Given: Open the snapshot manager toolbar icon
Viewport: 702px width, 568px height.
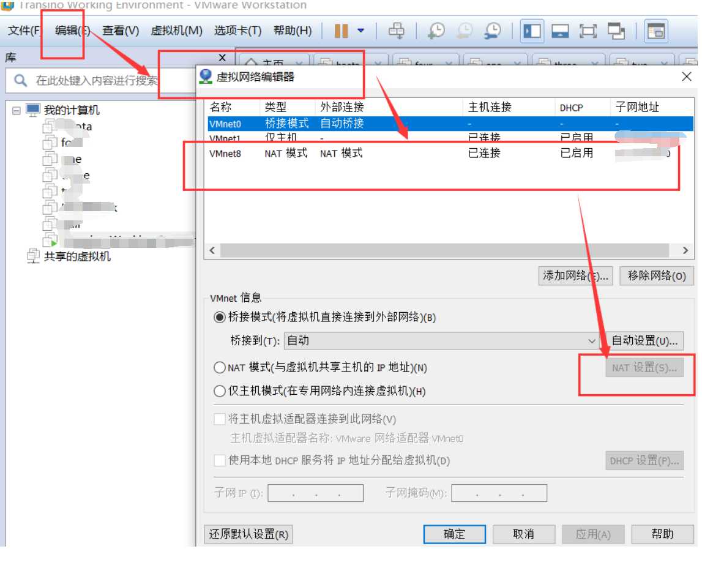Looking at the screenshot, I should coord(493,31).
